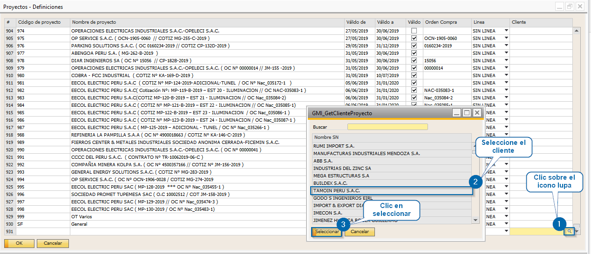Click the magnifier icon in the Cliente cell
This screenshot has width=591, height=254.
coord(569,231)
